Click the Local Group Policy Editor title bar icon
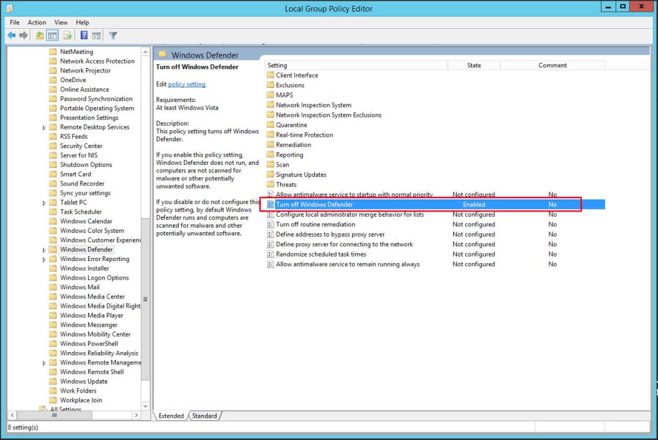 [x=9, y=8]
